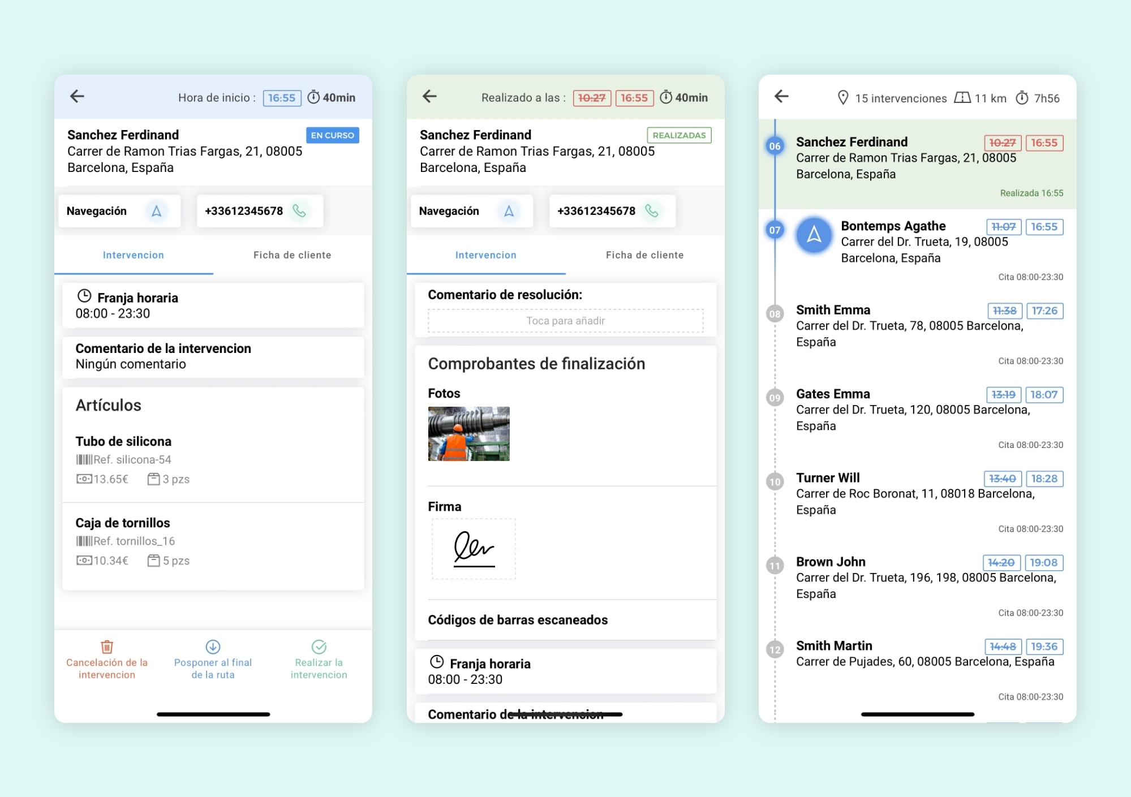Select stop marker 08 on the route timeline
This screenshot has width=1131, height=797.
[x=775, y=314]
